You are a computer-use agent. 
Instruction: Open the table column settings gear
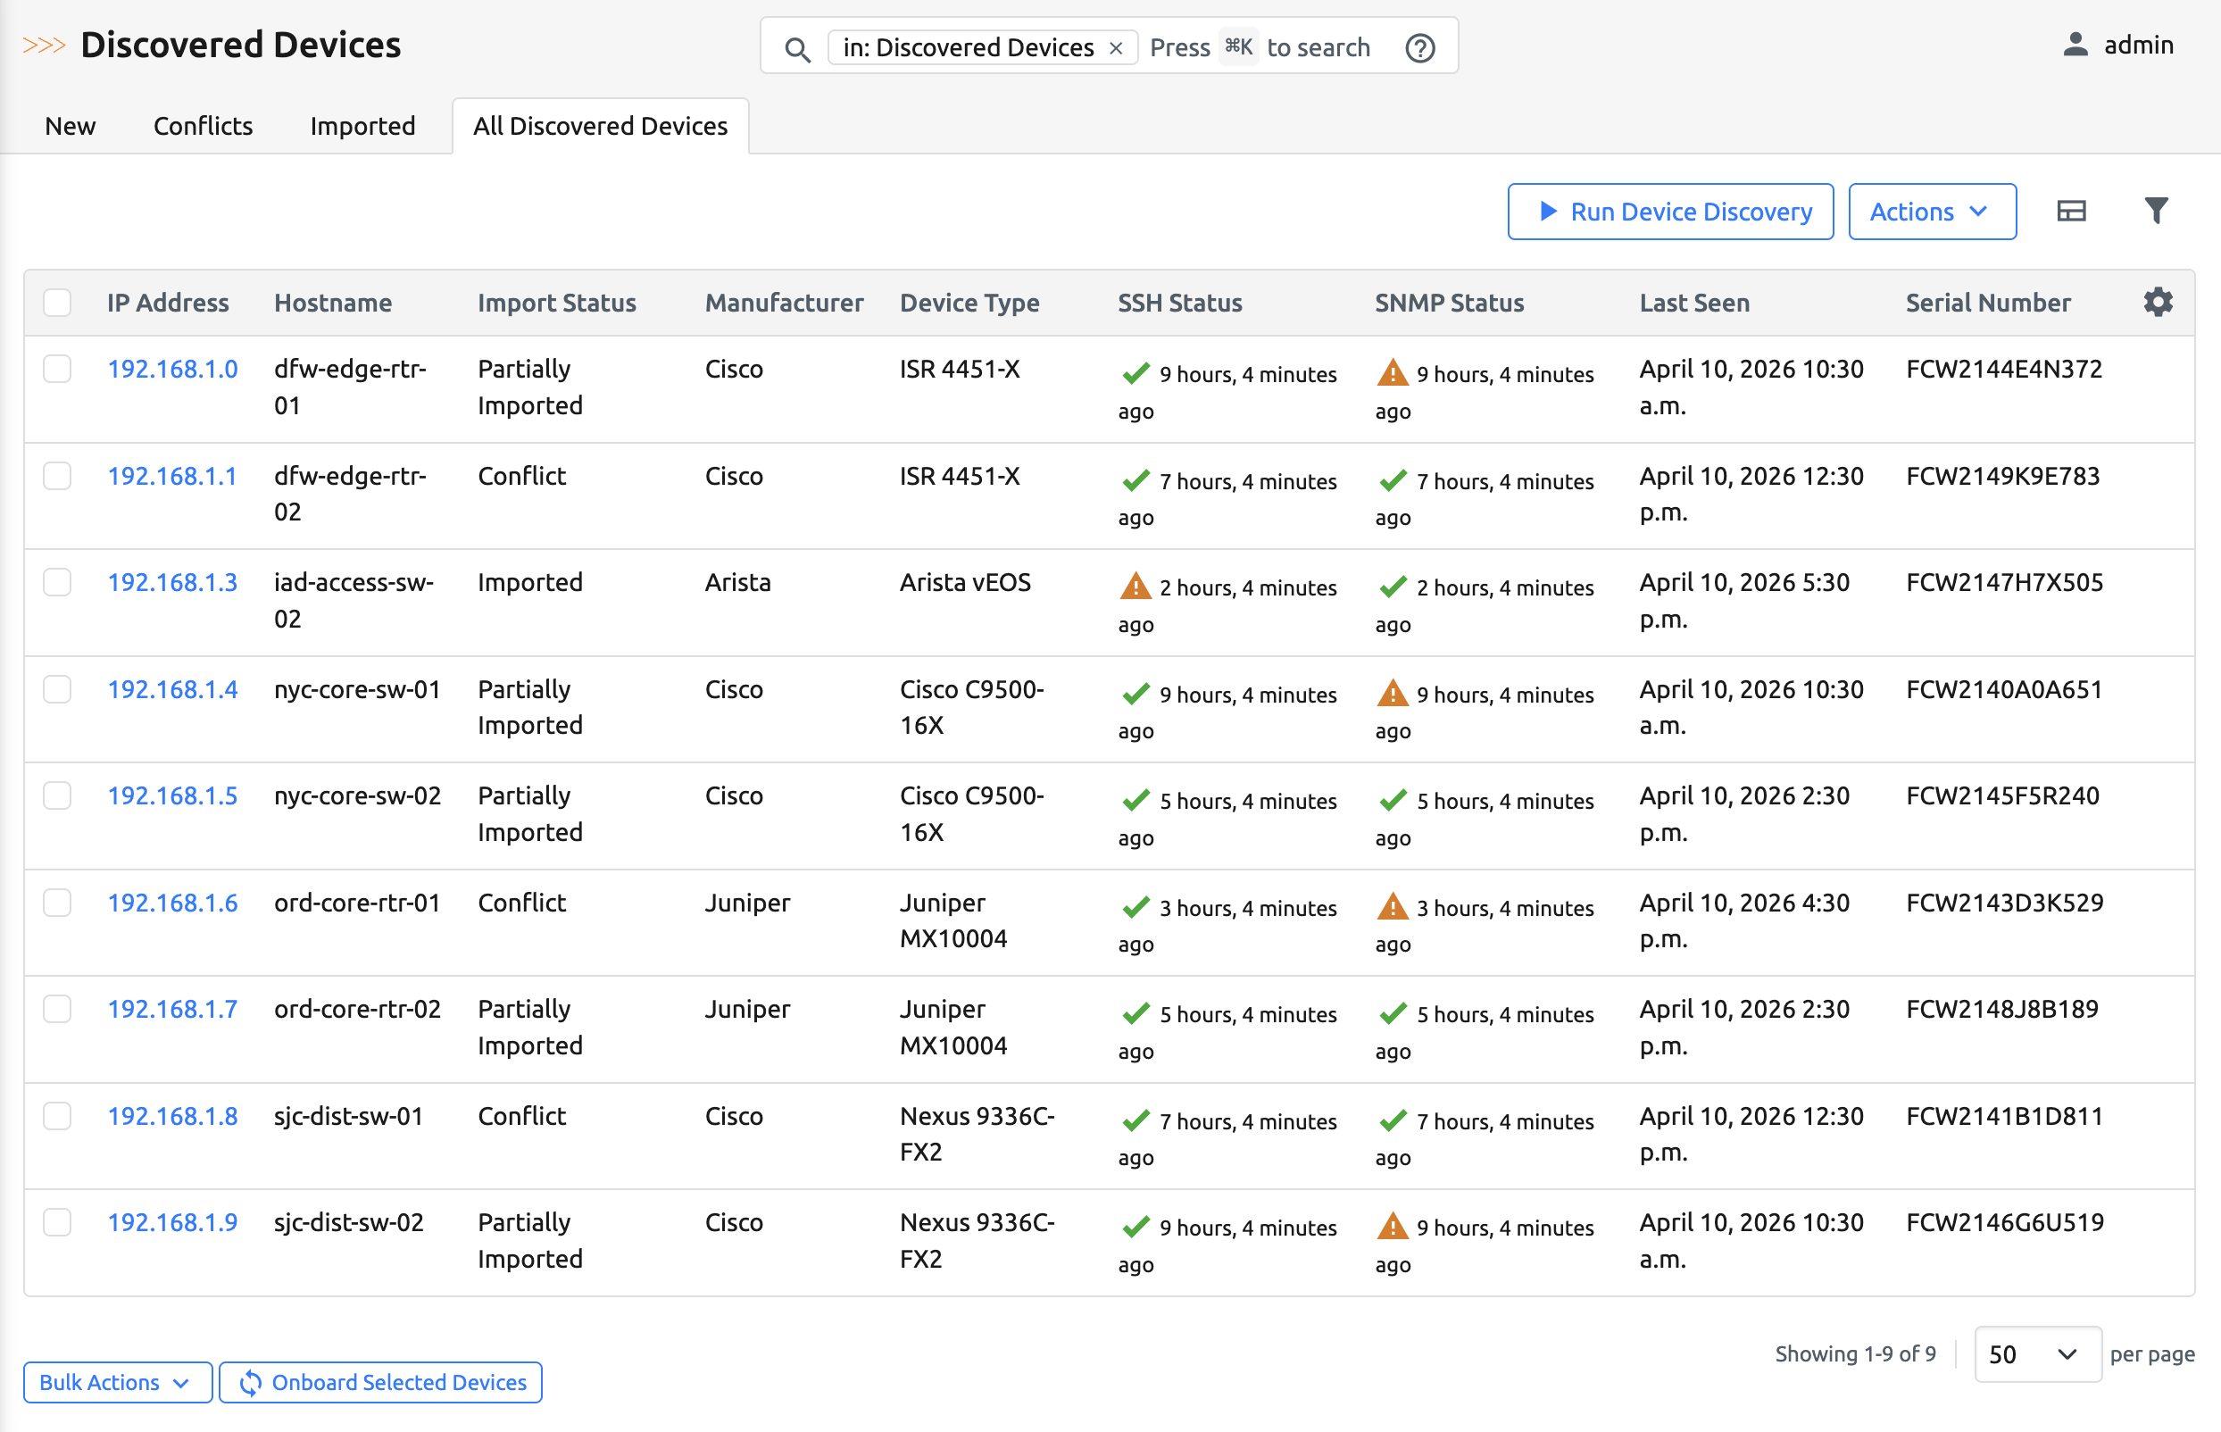click(x=2159, y=301)
